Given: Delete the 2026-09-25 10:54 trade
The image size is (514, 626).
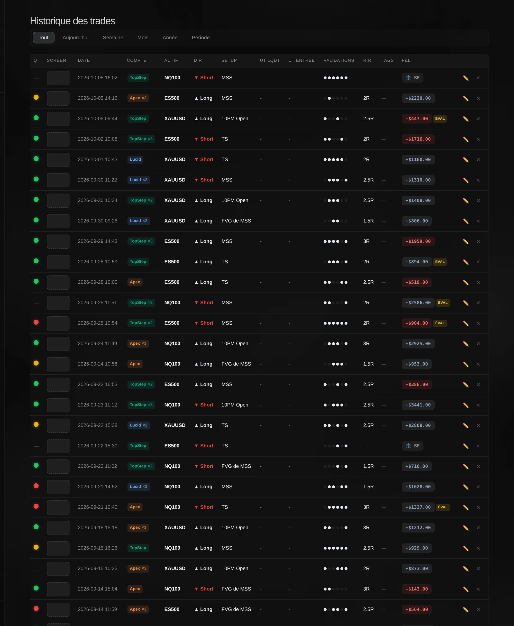Looking at the screenshot, I should (478, 323).
